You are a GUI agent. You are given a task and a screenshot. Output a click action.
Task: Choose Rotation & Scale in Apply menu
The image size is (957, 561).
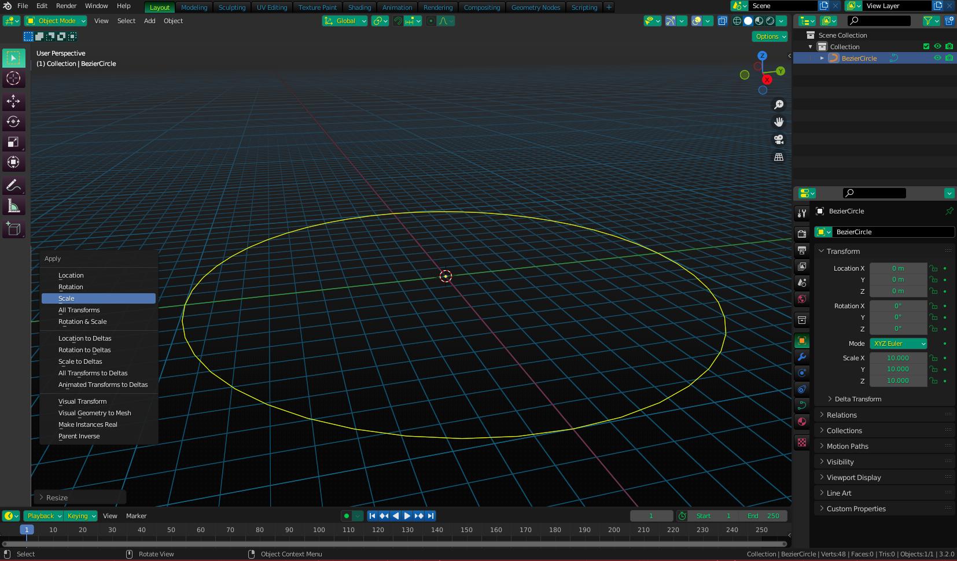(x=98, y=322)
